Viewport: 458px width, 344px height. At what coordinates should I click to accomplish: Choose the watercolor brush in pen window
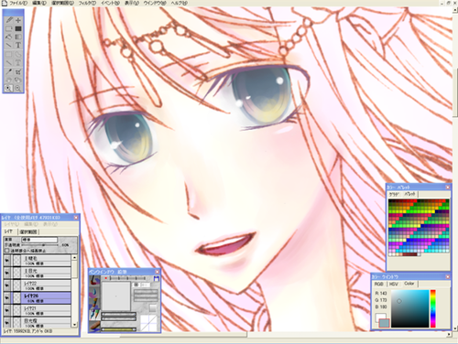(94, 280)
